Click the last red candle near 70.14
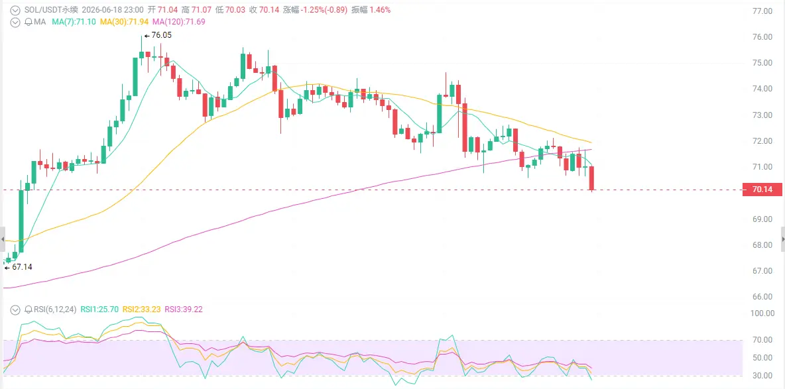 click(592, 178)
